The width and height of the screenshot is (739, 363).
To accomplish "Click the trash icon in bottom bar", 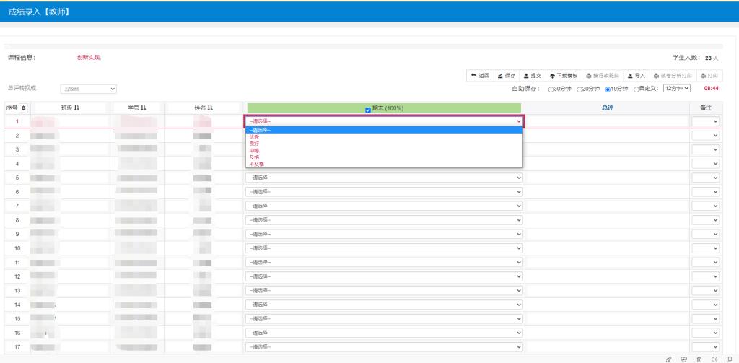I will (x=699, y=359).
